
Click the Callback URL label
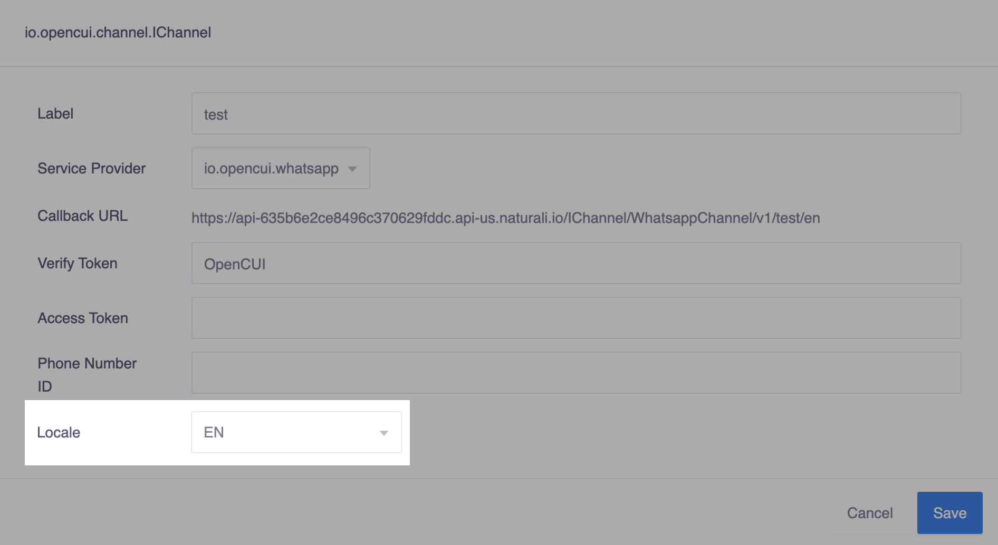[x=82, y=215]
